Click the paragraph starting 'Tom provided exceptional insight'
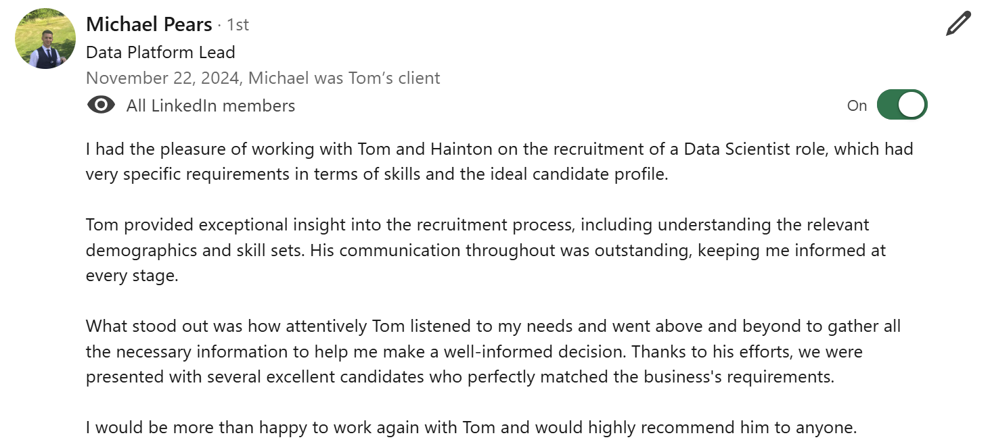The height and width of the screenshot is (444, 990). tap(486, 250)
